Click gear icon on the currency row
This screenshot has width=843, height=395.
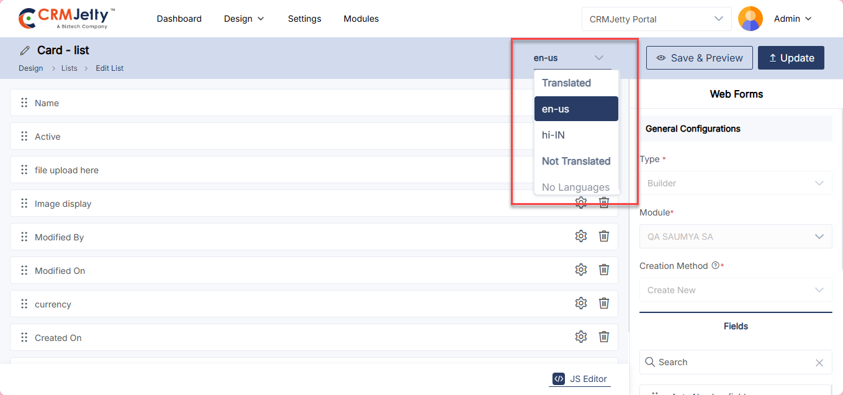581,303
